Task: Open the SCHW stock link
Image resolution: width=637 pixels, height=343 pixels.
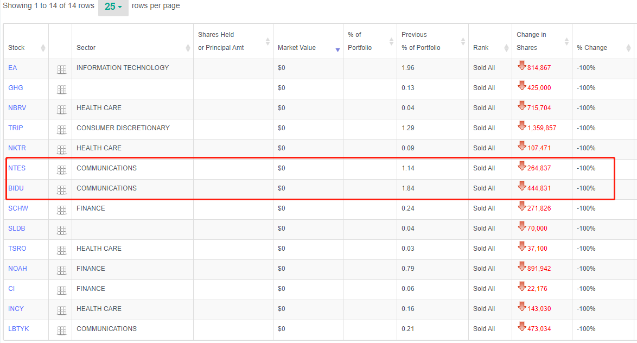Action: [18, 208]
